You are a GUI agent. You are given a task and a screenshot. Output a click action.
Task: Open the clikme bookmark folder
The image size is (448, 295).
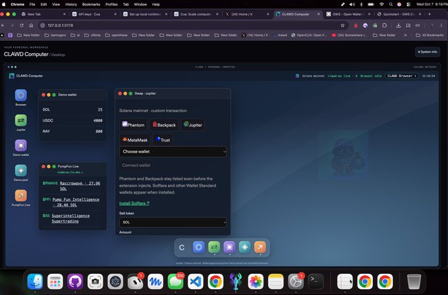point(92,35)
